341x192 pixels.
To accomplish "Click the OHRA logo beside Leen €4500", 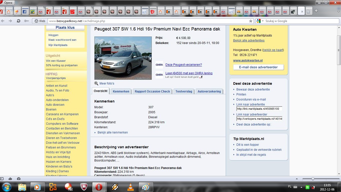I will (x=159, y=75).
